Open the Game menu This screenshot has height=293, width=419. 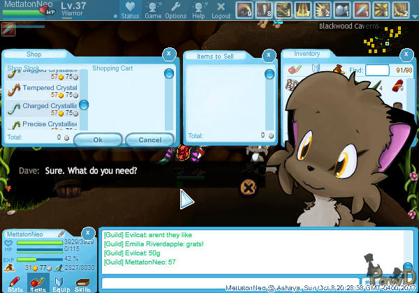pyautogui.click(x=153, y=9)
